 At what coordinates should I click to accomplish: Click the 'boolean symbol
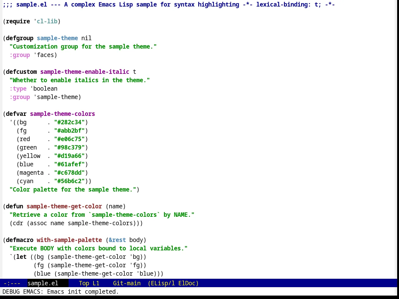[44, 88]
